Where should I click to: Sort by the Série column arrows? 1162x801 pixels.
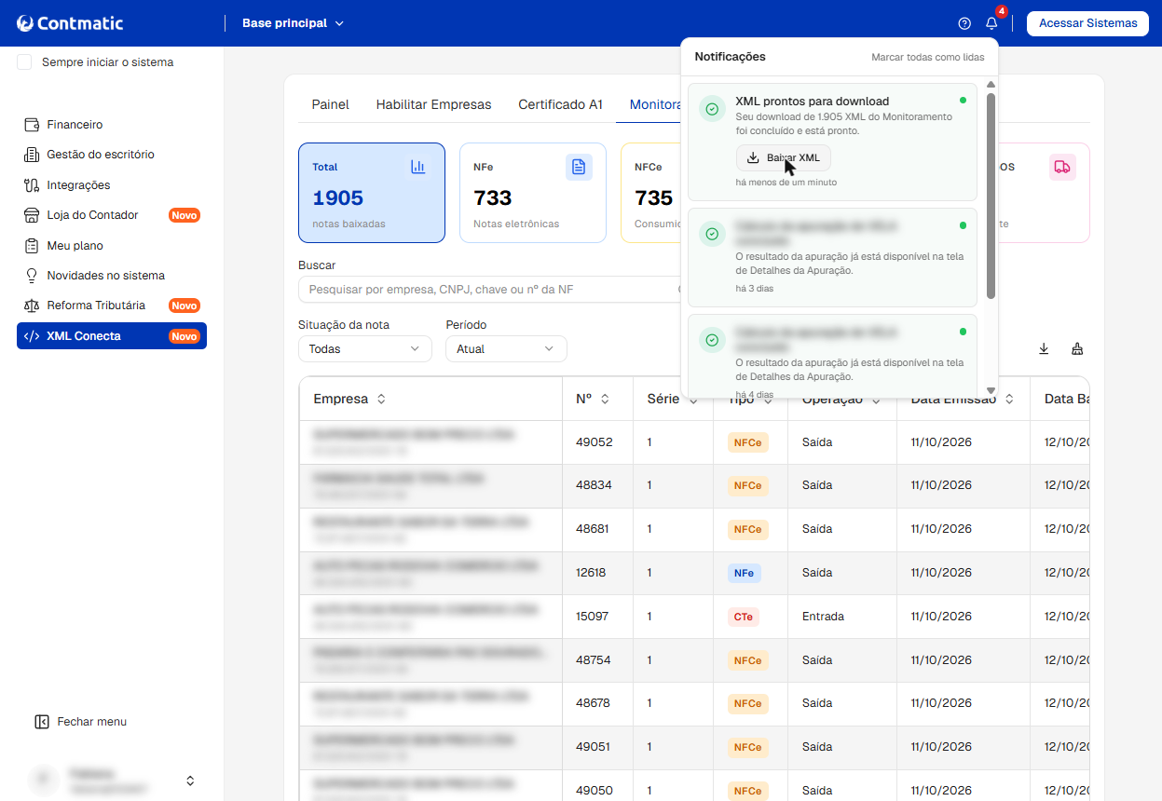coord(693,399)
